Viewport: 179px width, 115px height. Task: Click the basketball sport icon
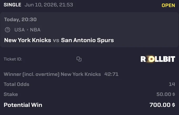click(x=8, y=30)
